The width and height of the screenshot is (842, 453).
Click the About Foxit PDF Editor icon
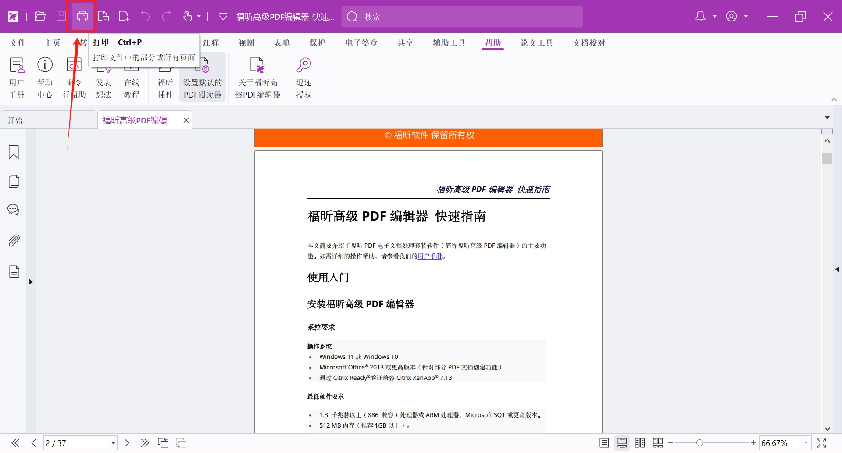click(257, 66)
